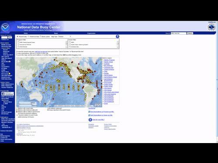Zoom in the map with plus button

coord(18,59)
